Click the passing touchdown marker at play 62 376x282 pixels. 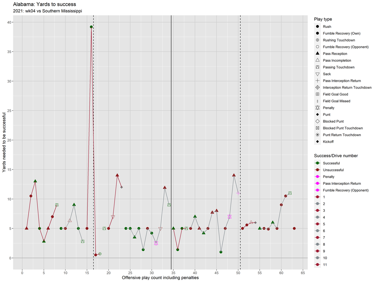point(290,193)
